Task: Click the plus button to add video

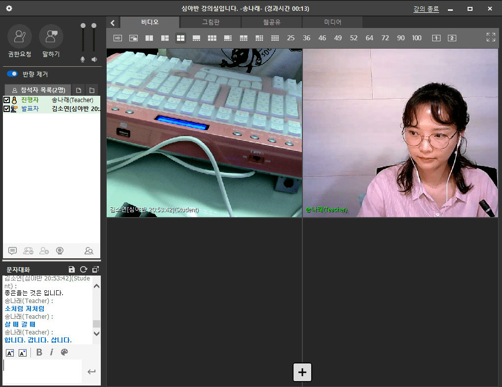Action: pos(302,372)
